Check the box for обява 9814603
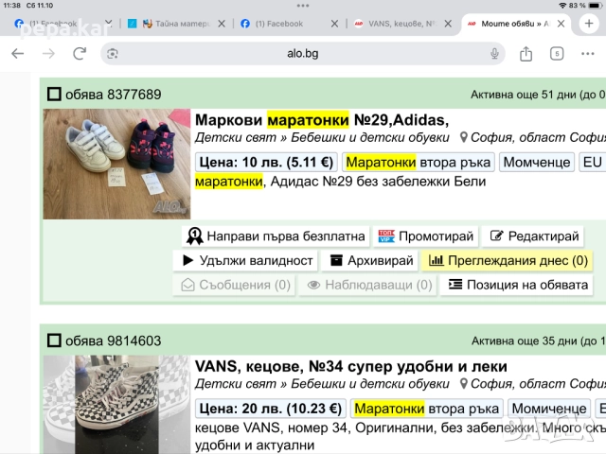This screenshot has width=606, height=454. pyautogui.click(x=54, y=340)
